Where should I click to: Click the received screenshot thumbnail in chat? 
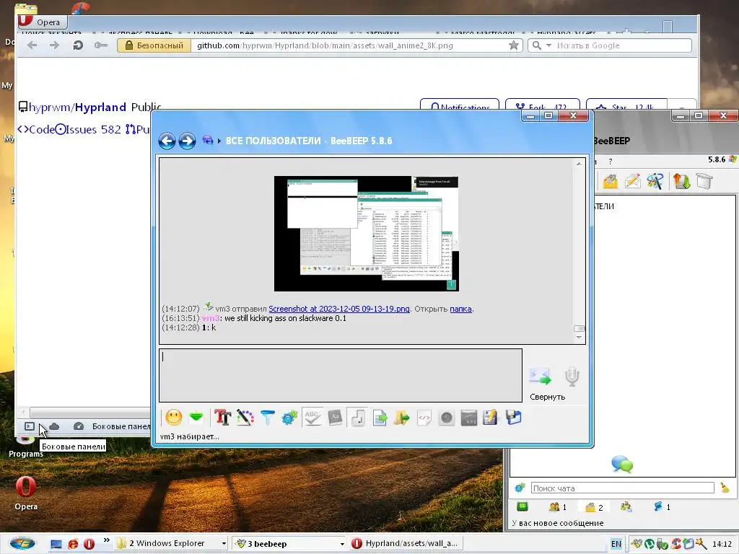point(366,234)
